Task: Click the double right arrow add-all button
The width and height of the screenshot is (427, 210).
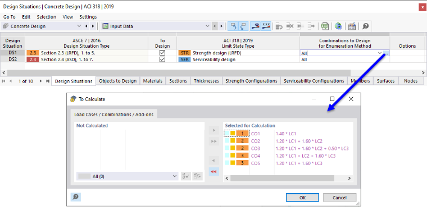Action: (214, 141)
